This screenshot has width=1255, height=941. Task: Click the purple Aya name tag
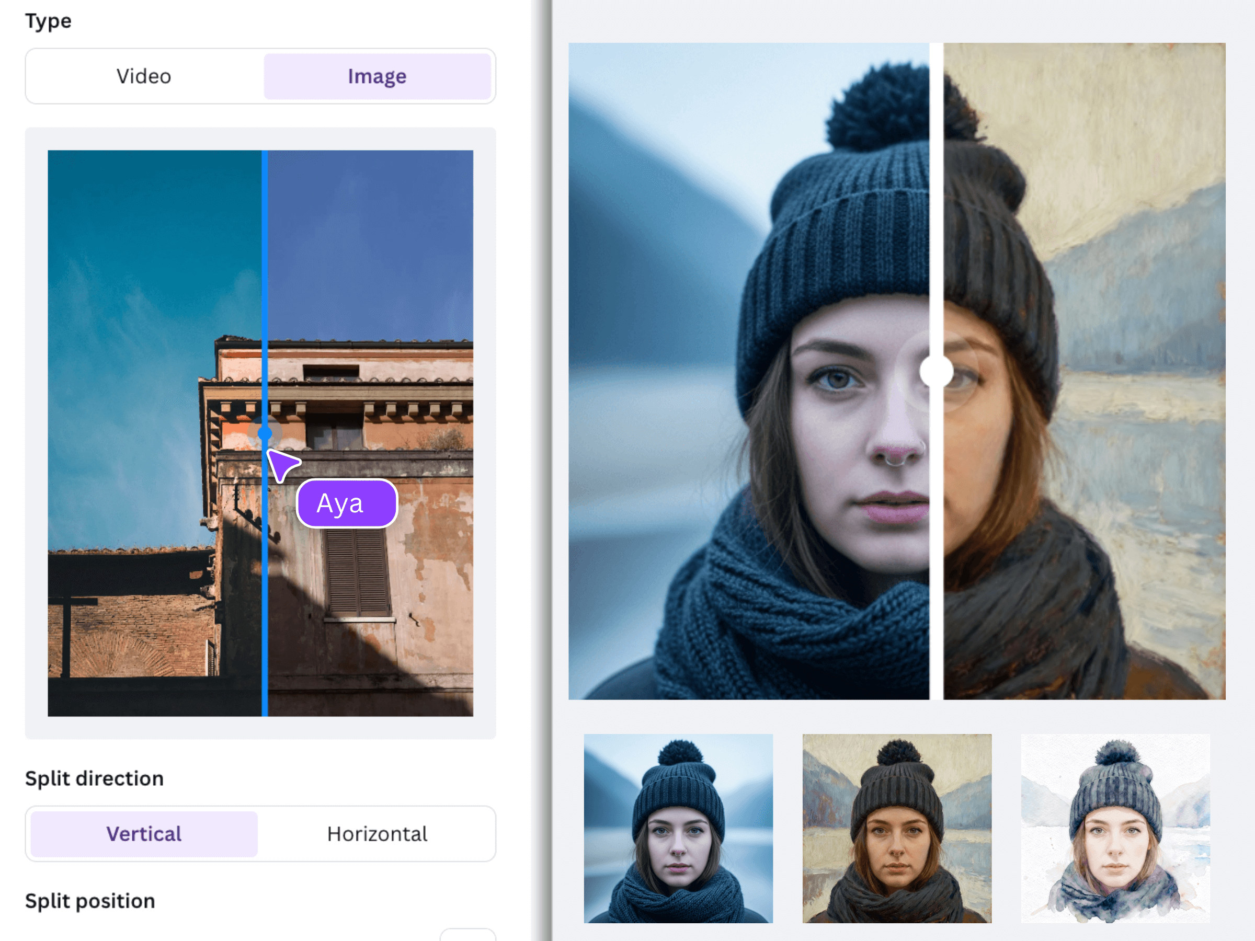[347, 503]
